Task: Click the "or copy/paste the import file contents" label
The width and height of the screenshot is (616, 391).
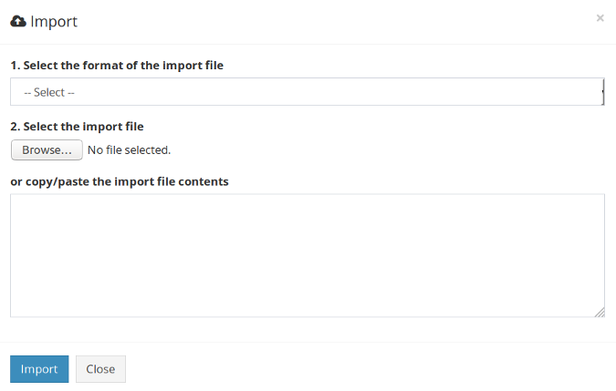Action: coord(120,181)
